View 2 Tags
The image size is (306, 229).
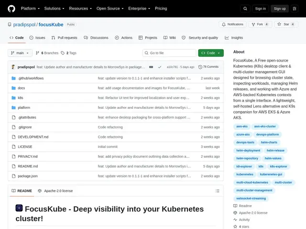pos(69,53)
